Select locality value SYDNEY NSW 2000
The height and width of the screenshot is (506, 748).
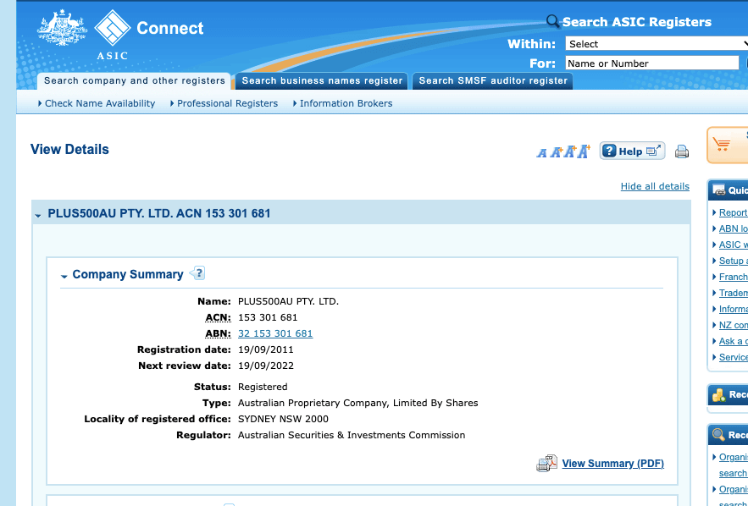click(283, 420)
